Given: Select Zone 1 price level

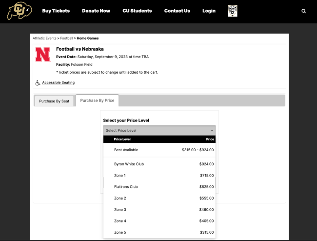Looking at the screenshot, I should (x=159, y=176).
